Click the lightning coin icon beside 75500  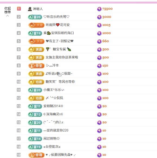click(x=99, y=9)
